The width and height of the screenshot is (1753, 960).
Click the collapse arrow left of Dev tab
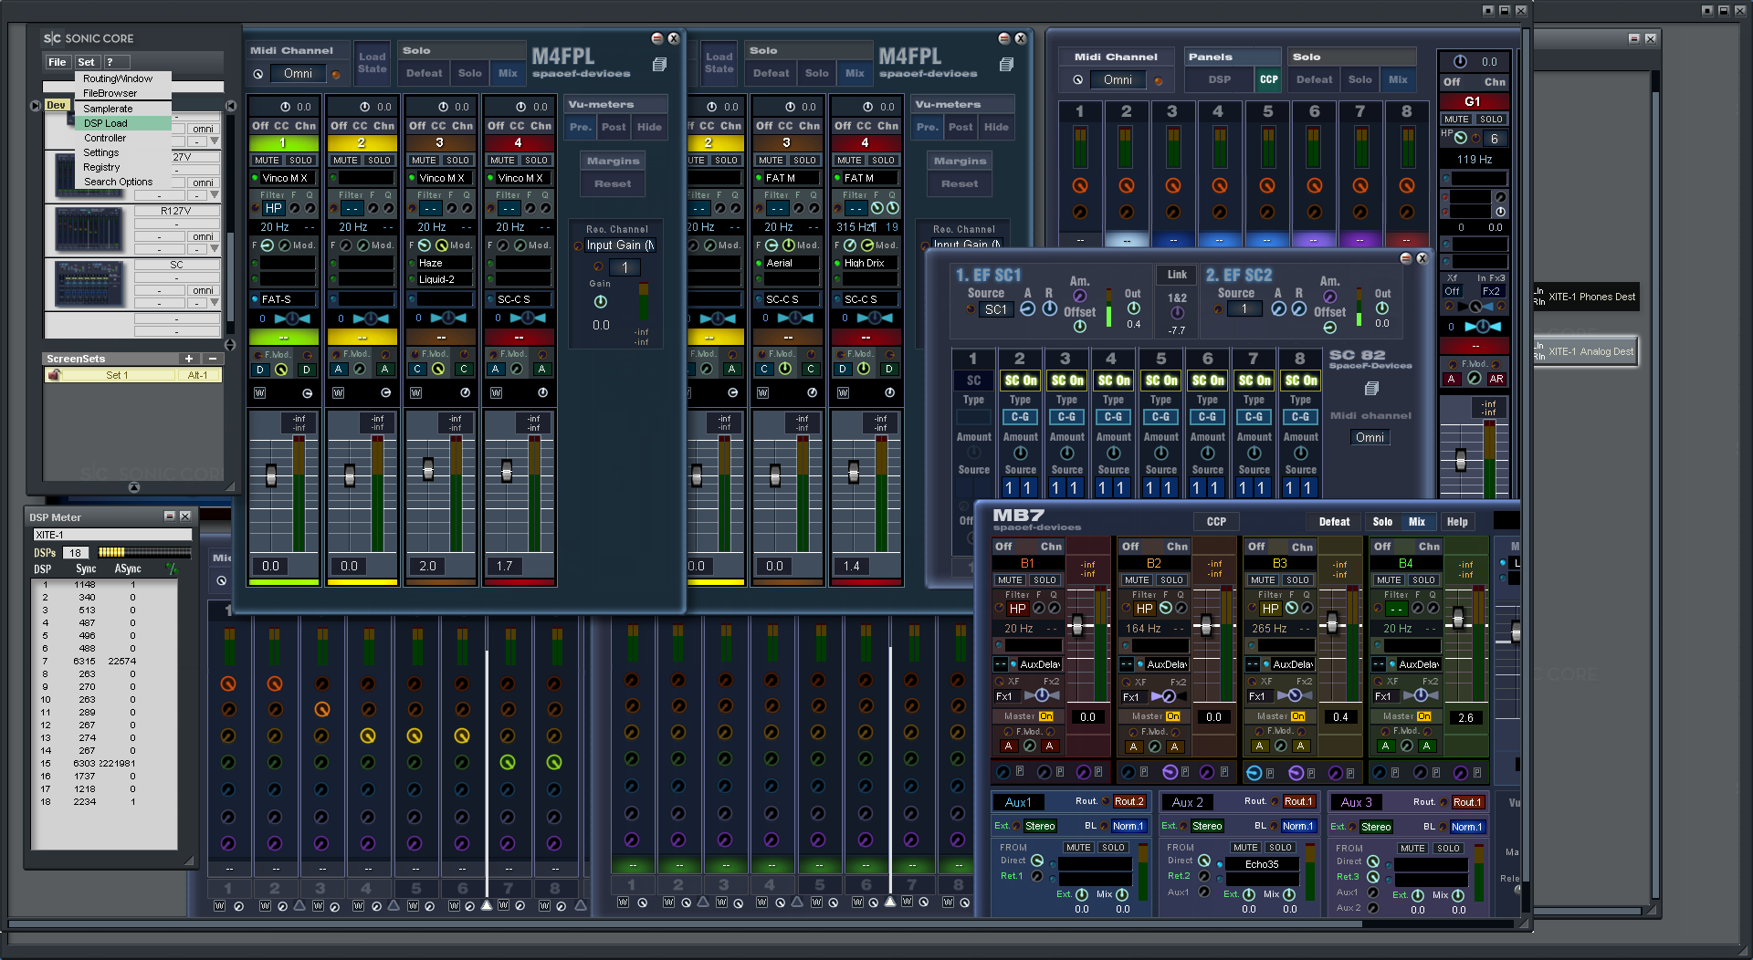(x=35, y=106)
